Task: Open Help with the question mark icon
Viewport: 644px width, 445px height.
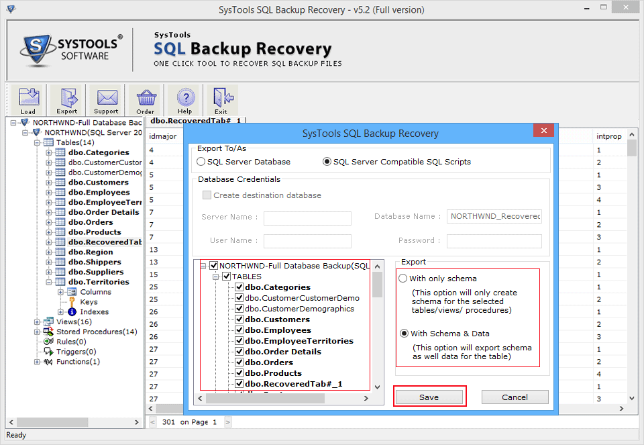Action: (x=186, y=97)
